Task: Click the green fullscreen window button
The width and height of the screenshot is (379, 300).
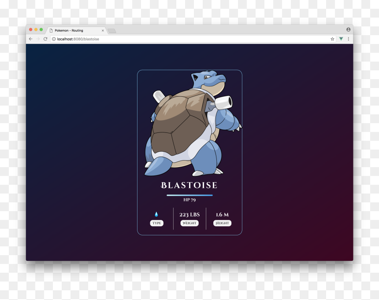Action: tap(41, 29)
